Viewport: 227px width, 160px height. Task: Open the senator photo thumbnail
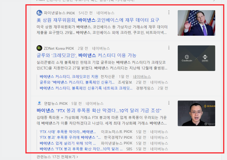coord(196,23)
